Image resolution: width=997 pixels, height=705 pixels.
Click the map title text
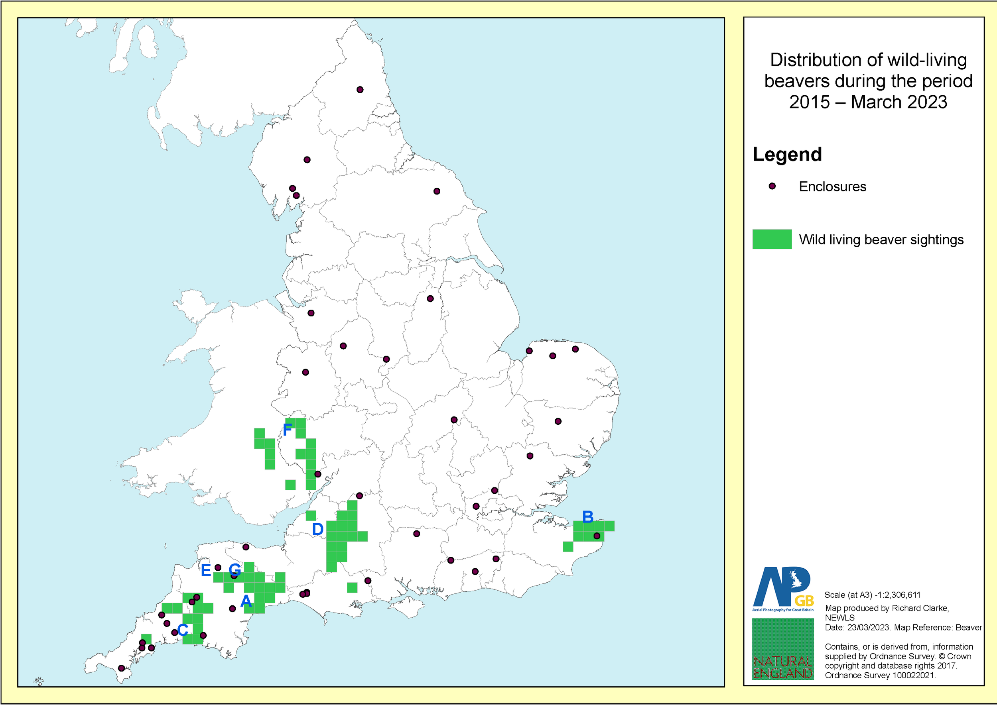868,81
